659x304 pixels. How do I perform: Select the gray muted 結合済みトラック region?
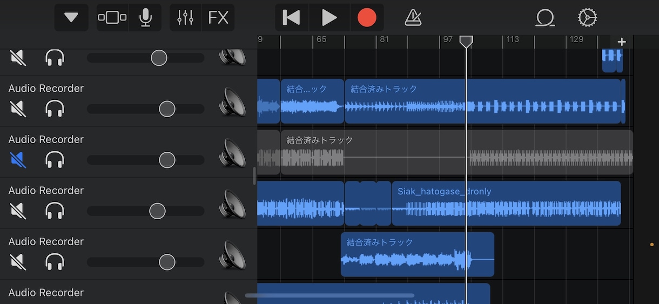(456, 152)
